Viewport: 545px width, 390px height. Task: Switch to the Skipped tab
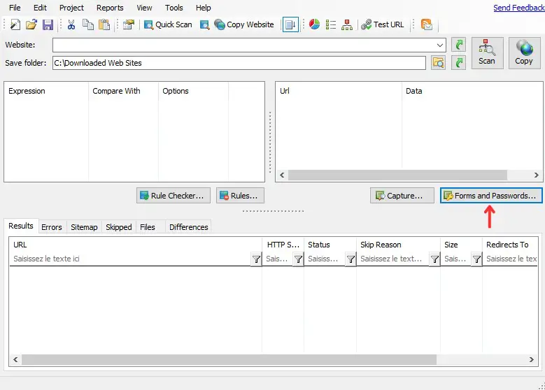pyautogui.click(x=118, y=227)
